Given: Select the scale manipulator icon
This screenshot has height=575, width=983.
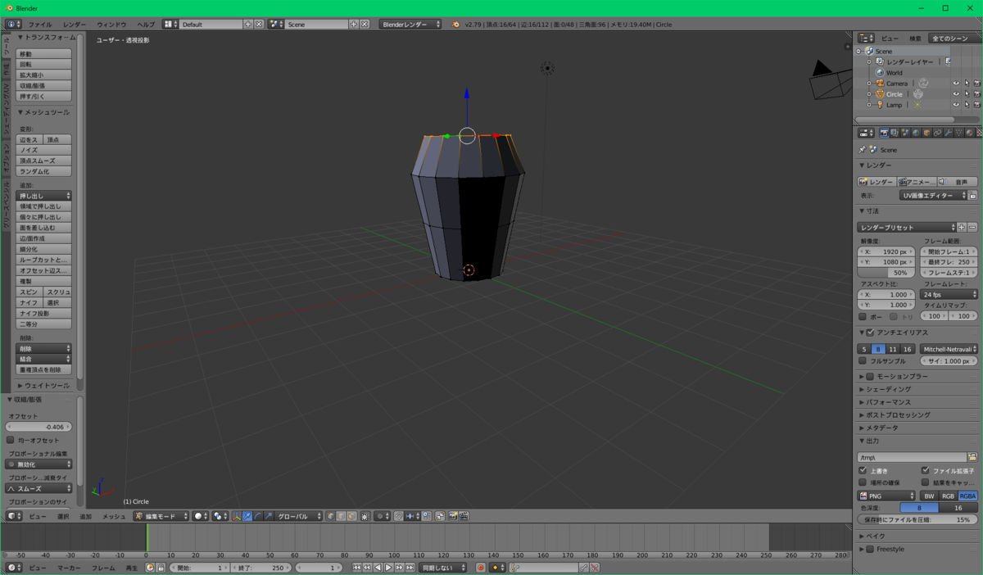Looking at the screenshot, I should click(x=268, y=516).
